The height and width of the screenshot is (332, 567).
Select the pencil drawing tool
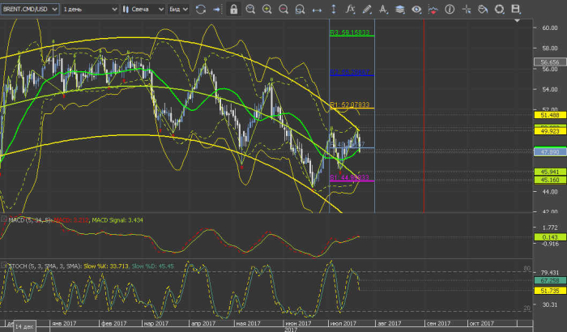coord(367,9)
